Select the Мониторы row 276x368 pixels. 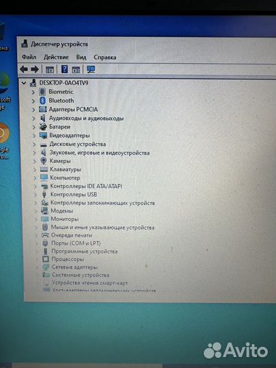click(65, 219)
